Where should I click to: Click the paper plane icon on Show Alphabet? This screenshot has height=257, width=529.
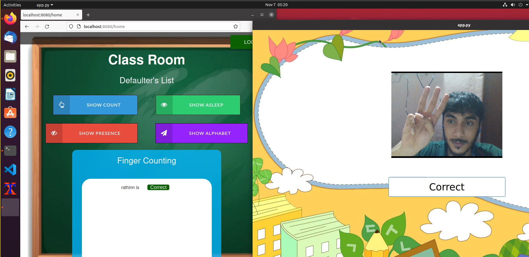[x=164, y=133]
